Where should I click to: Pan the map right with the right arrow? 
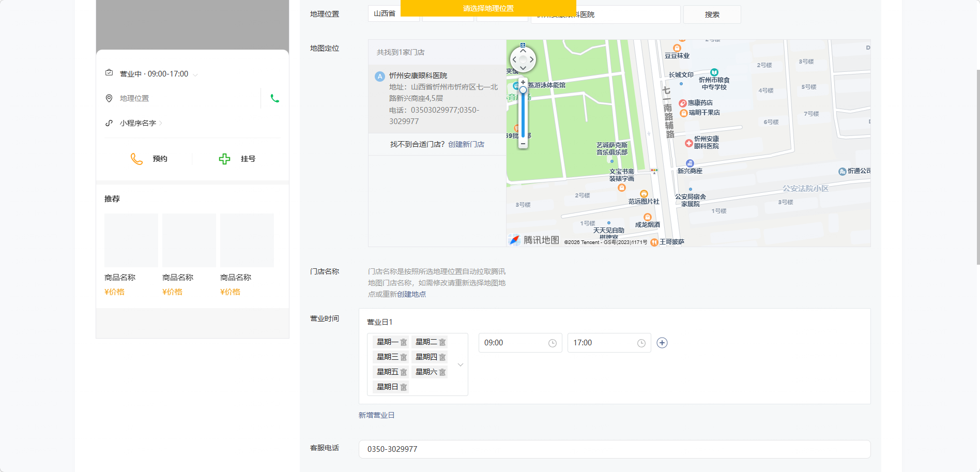(531, 59)
